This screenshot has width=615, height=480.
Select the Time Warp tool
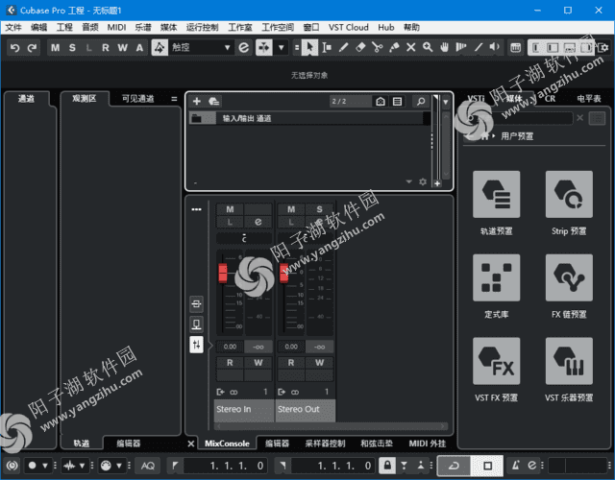point(461,47)
